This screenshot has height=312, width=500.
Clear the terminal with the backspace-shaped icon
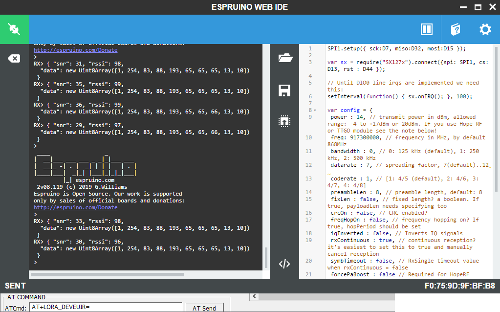coord(14,58)
